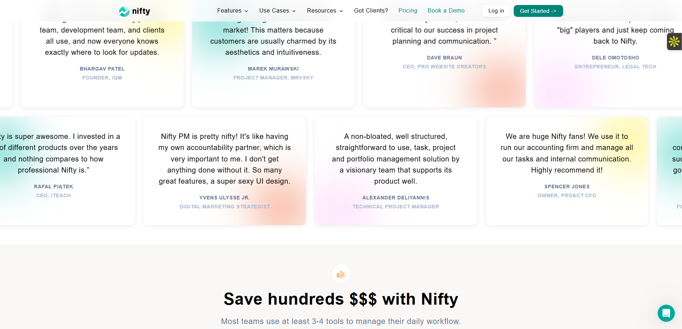
Task: Select Spencer Jones testimonial card
Action: point(567,171)
